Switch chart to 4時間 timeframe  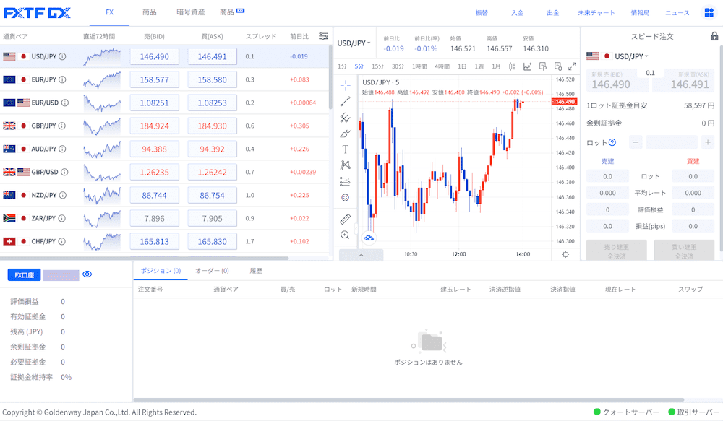[442, 66]
